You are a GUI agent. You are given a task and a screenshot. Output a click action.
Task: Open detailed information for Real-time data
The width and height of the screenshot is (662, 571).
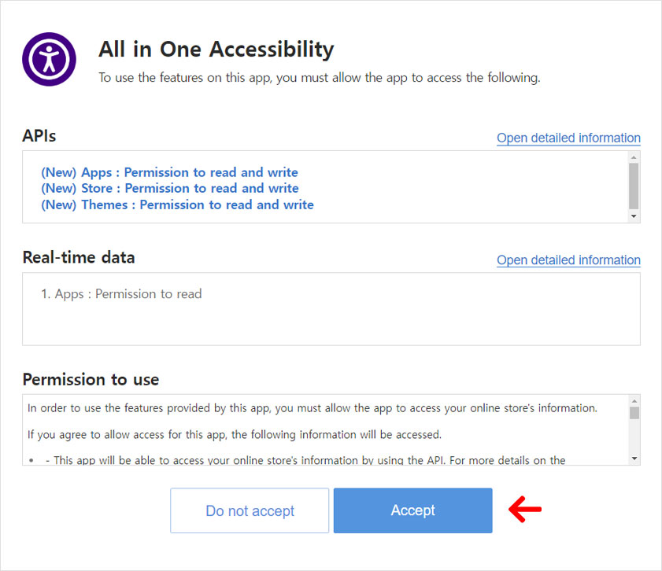pyautogui.click(x=568, y=260)
